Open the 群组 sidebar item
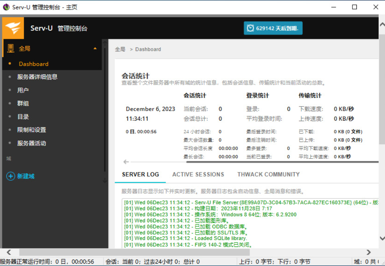Image resolution: width=385 pixels, height=266 pixels. coord(23,103)
